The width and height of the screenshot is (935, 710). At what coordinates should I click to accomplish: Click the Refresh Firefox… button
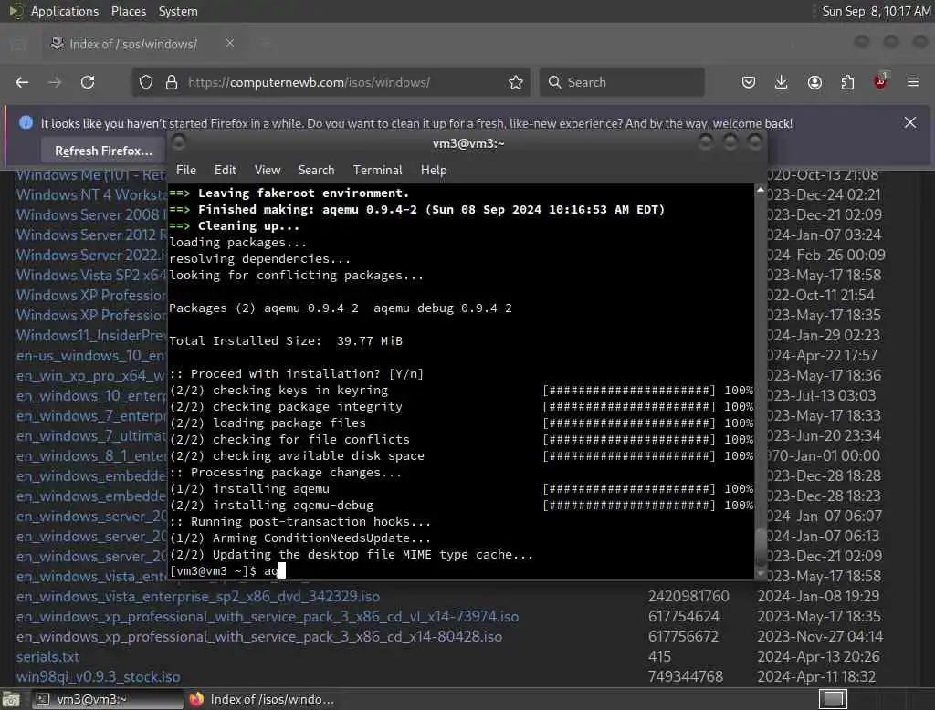pos(103,151)
